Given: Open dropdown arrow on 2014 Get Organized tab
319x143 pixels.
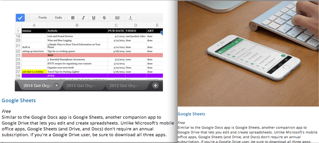Looking at the screenshot, I should (57, 86).
